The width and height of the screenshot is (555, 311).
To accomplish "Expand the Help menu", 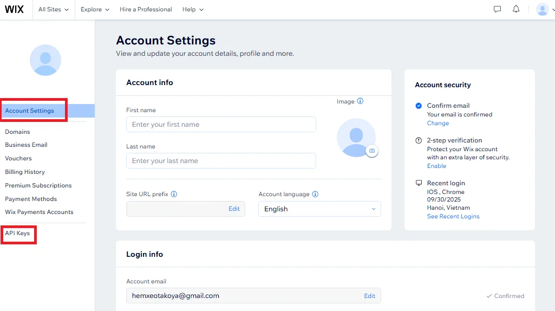I will [x=193, y=10].
